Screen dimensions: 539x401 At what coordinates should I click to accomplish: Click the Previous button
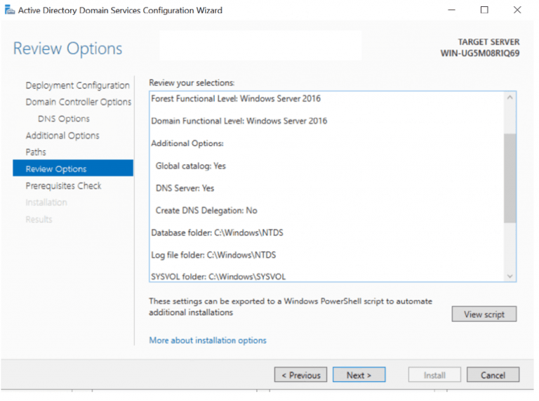point(301,374)
